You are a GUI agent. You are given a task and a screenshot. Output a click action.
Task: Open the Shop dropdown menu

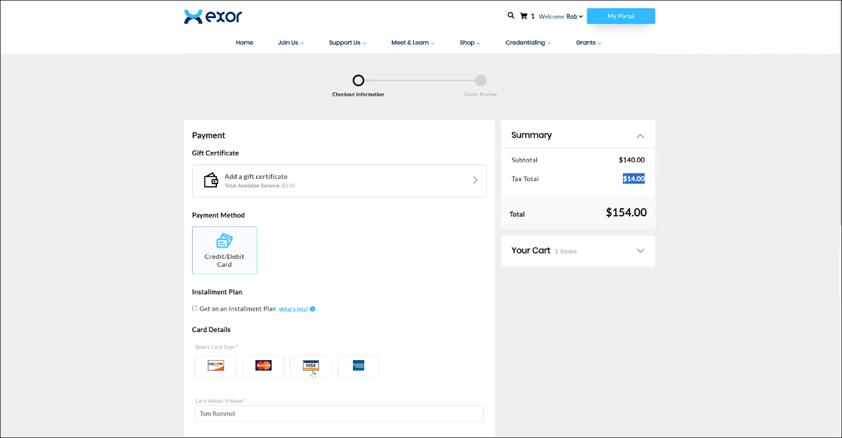click(469, 43)
